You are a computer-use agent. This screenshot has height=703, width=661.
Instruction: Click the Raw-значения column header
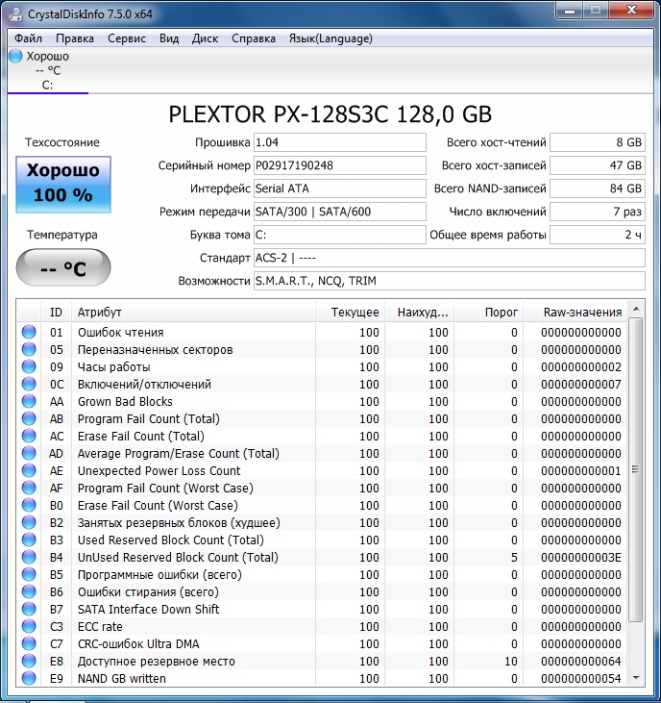tap(575, 312)
